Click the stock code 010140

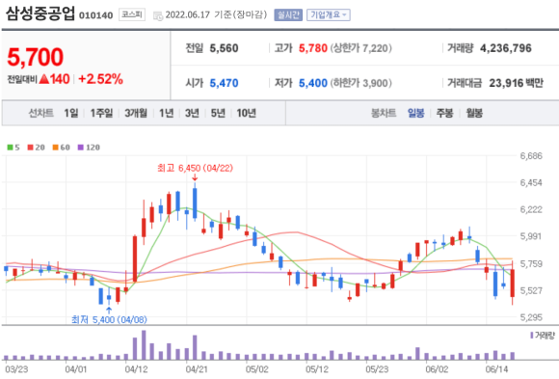click(x=95, y=15)
